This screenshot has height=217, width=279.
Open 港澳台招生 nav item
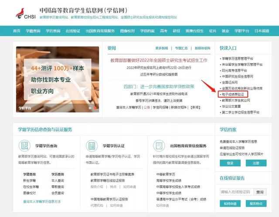click(194, 31)
